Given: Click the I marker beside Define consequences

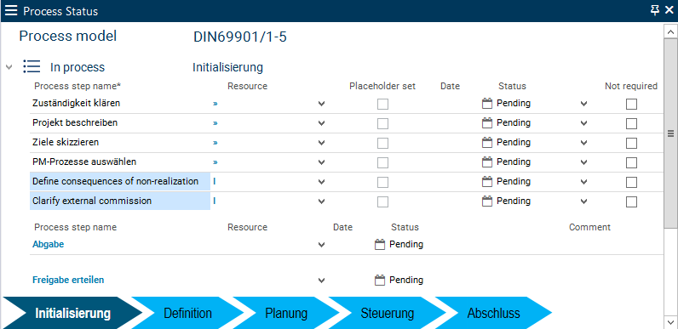Looking at the screenshot, I should coord(215,181).
